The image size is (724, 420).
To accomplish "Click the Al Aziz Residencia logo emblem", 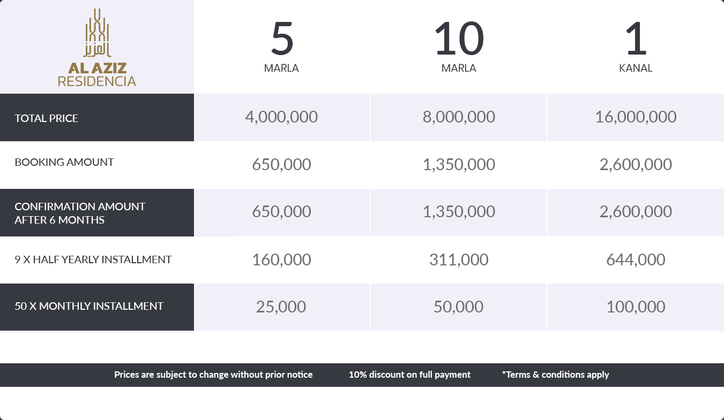I will tap(97, 33).
